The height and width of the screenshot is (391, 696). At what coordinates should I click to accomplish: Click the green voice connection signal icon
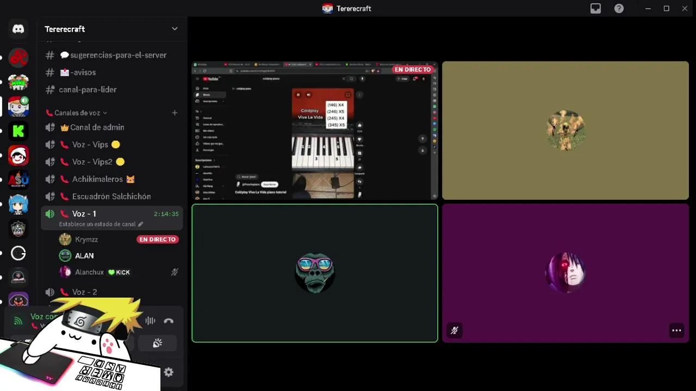point(18,321)
